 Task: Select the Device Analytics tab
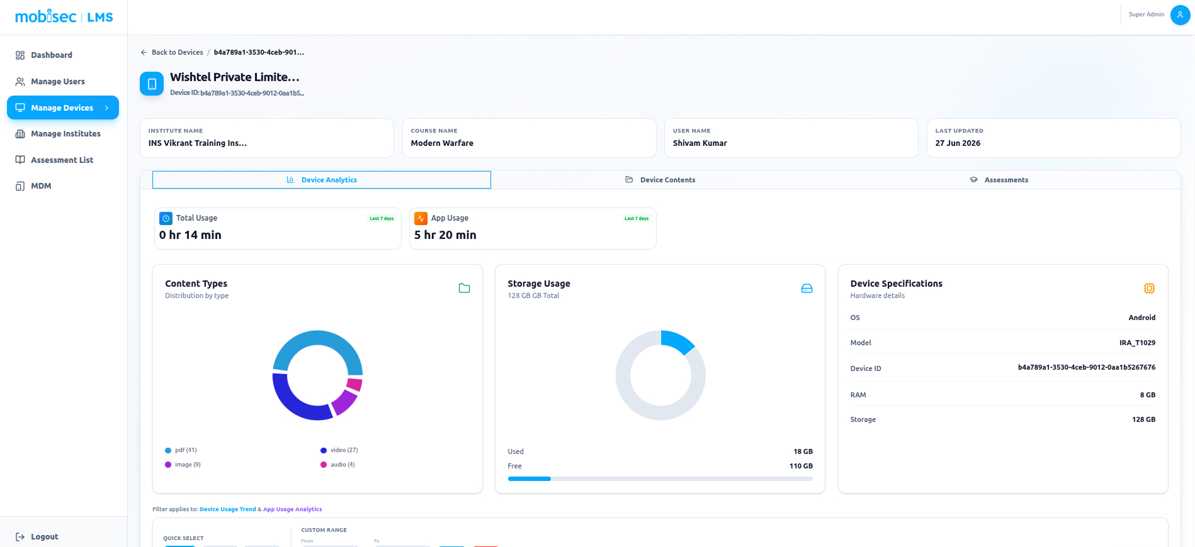(322, 180)
